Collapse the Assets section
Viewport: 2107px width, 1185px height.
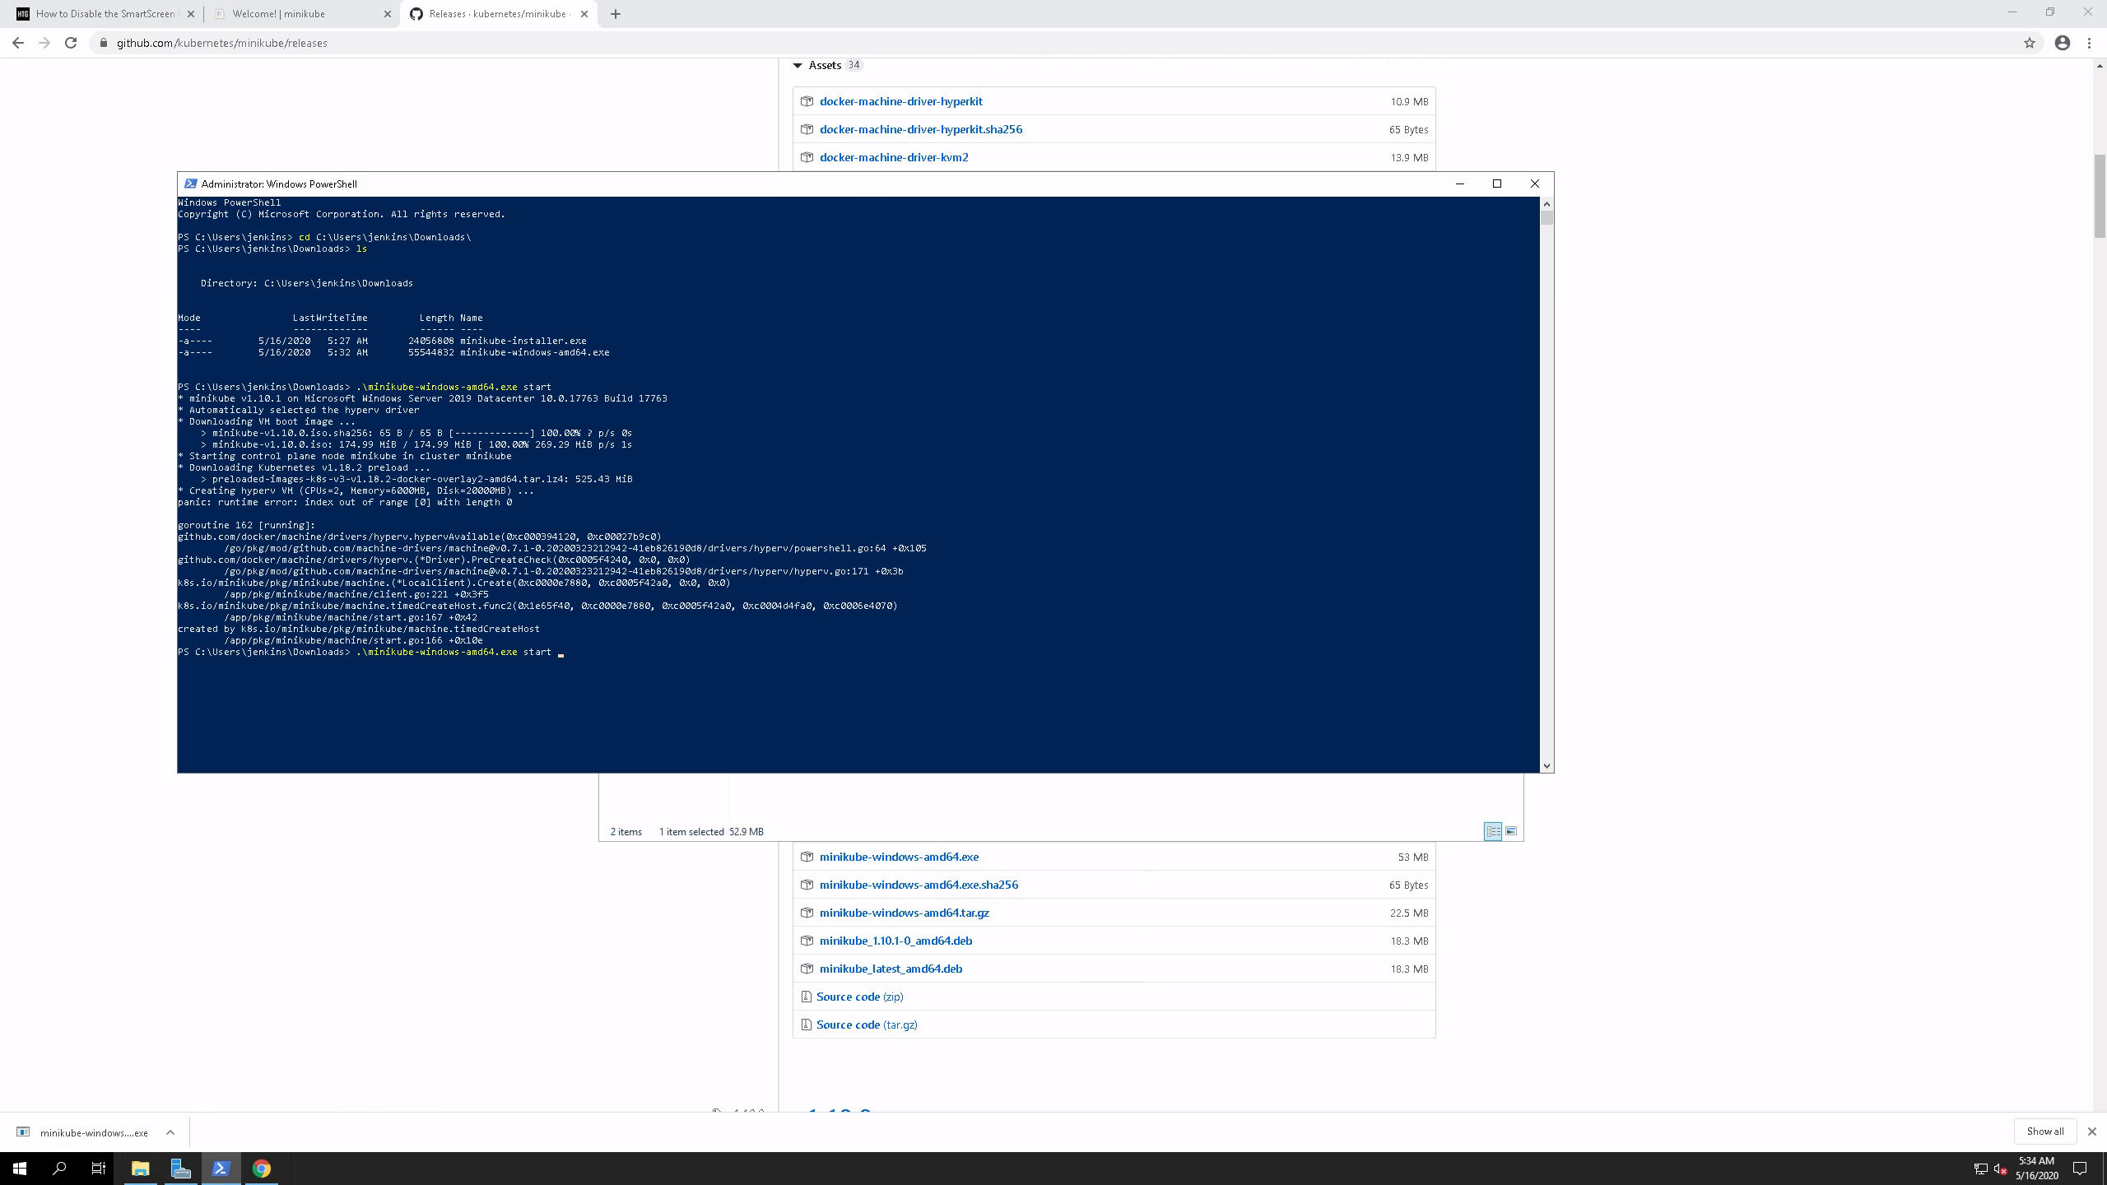pos(798,65)
